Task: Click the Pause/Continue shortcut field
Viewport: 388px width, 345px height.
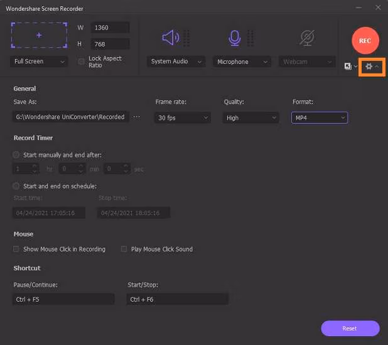Action: tap(63, 299)
